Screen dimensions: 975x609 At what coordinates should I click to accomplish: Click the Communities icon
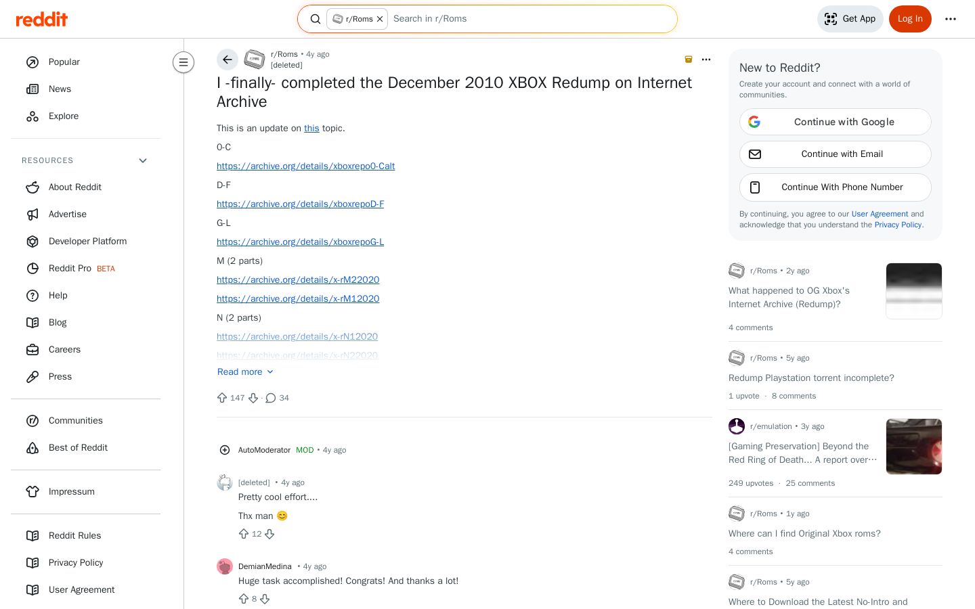click(32, 421)
